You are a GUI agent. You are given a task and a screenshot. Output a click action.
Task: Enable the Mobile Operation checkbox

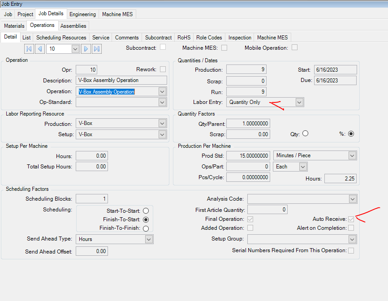[x=294, y=47]
